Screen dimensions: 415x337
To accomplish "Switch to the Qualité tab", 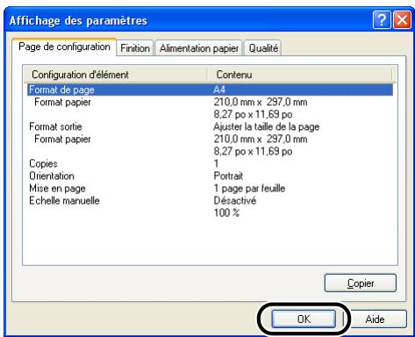I will point(263,48).
